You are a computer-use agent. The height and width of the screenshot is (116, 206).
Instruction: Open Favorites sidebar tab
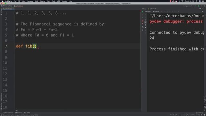[x=1, y=107]
